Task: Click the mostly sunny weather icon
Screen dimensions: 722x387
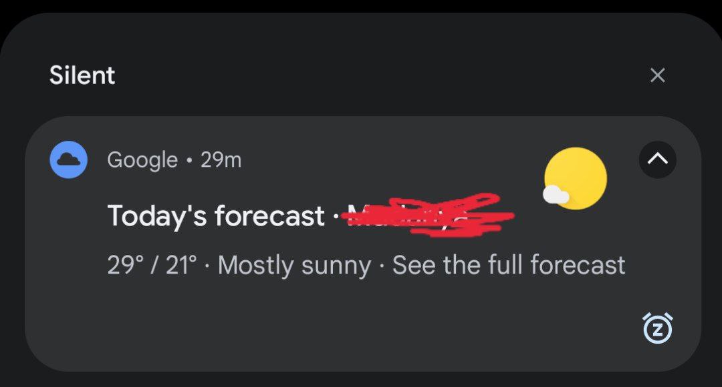Action: tap(575, 178)
